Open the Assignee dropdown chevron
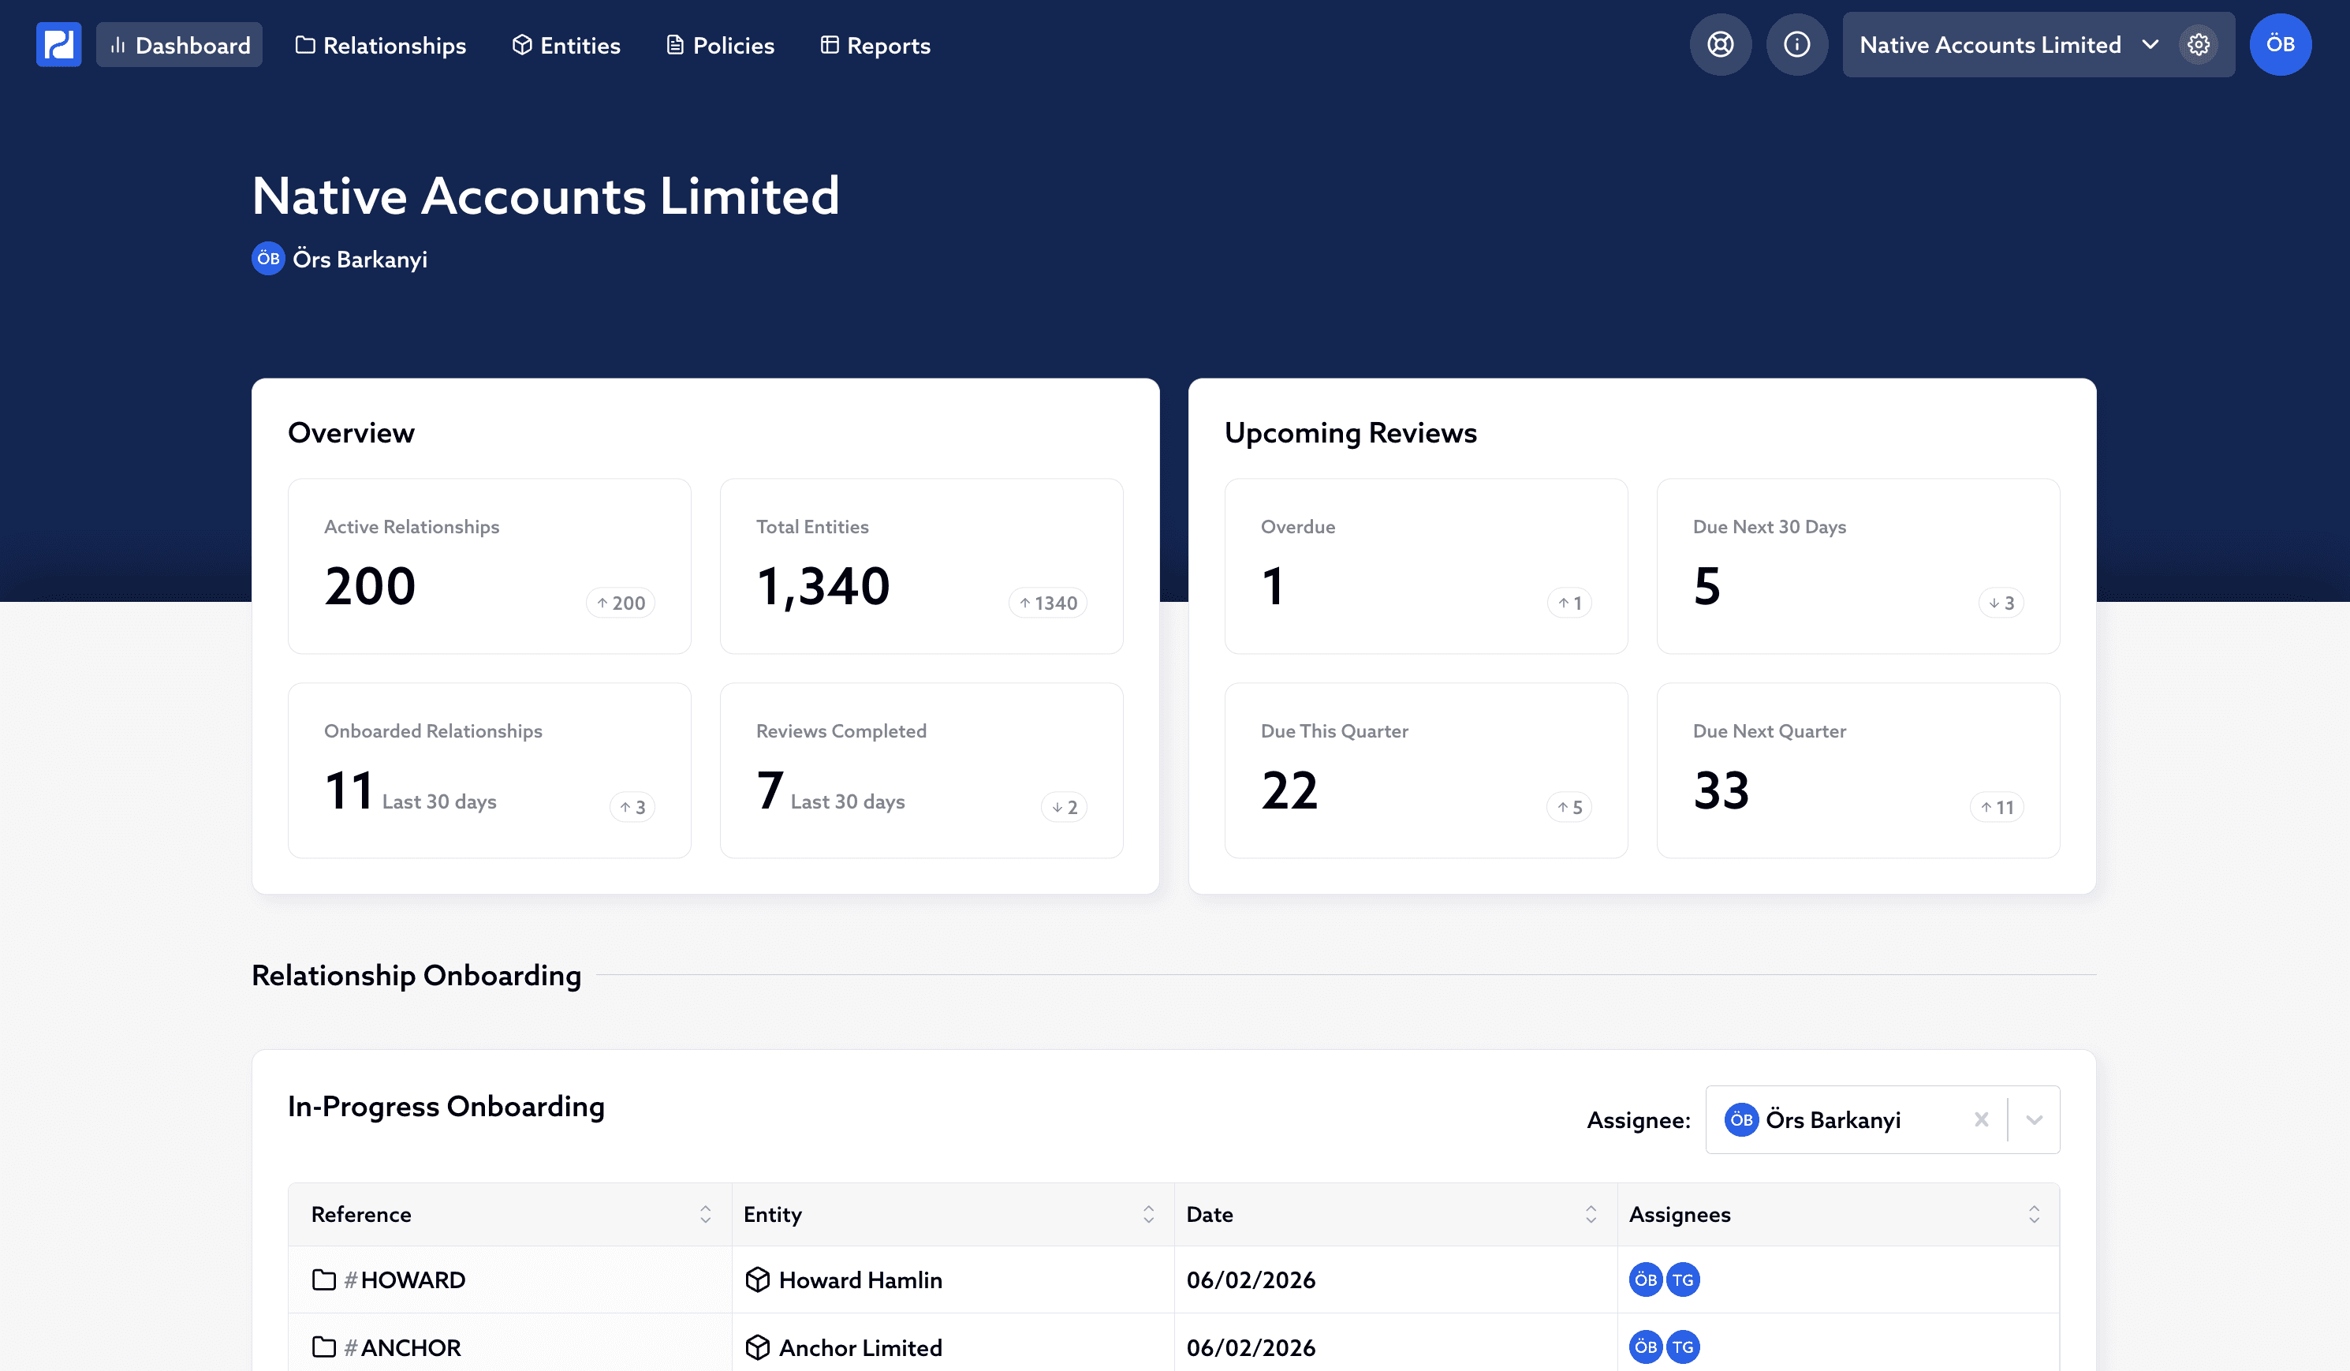The image size is (2350, 1371). (x=2034, y=1119)
